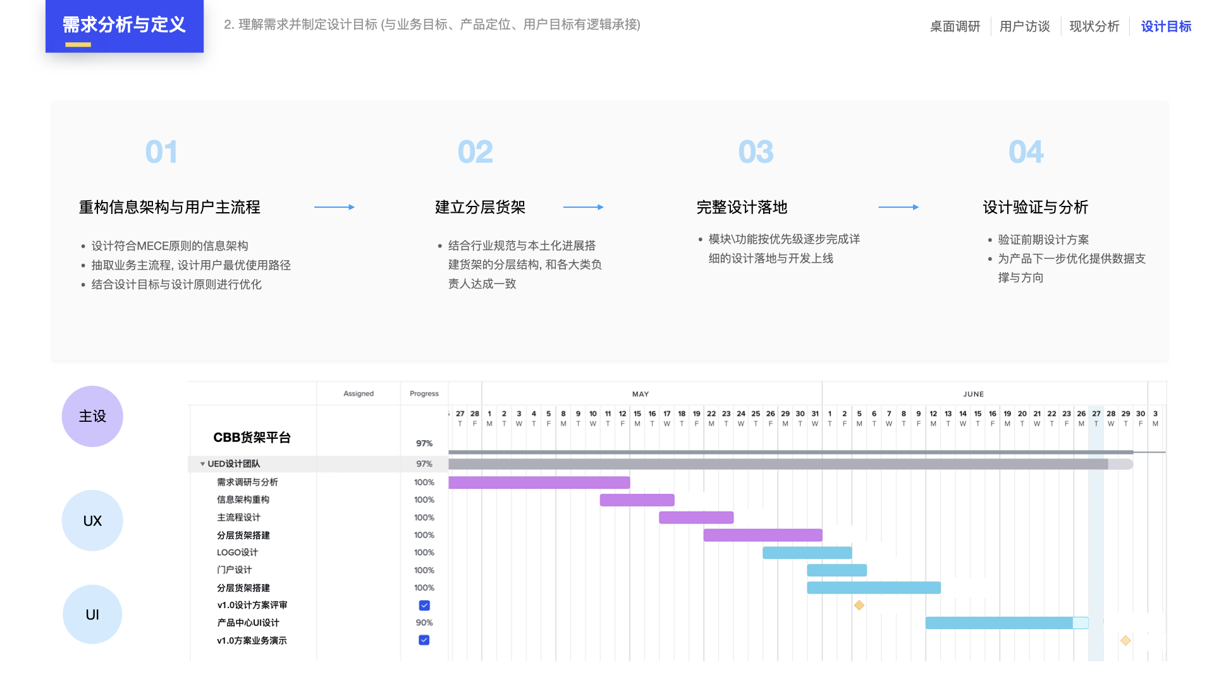Click the bullet 设计符合MECE原则的信息架构

(x=170, y=246)
